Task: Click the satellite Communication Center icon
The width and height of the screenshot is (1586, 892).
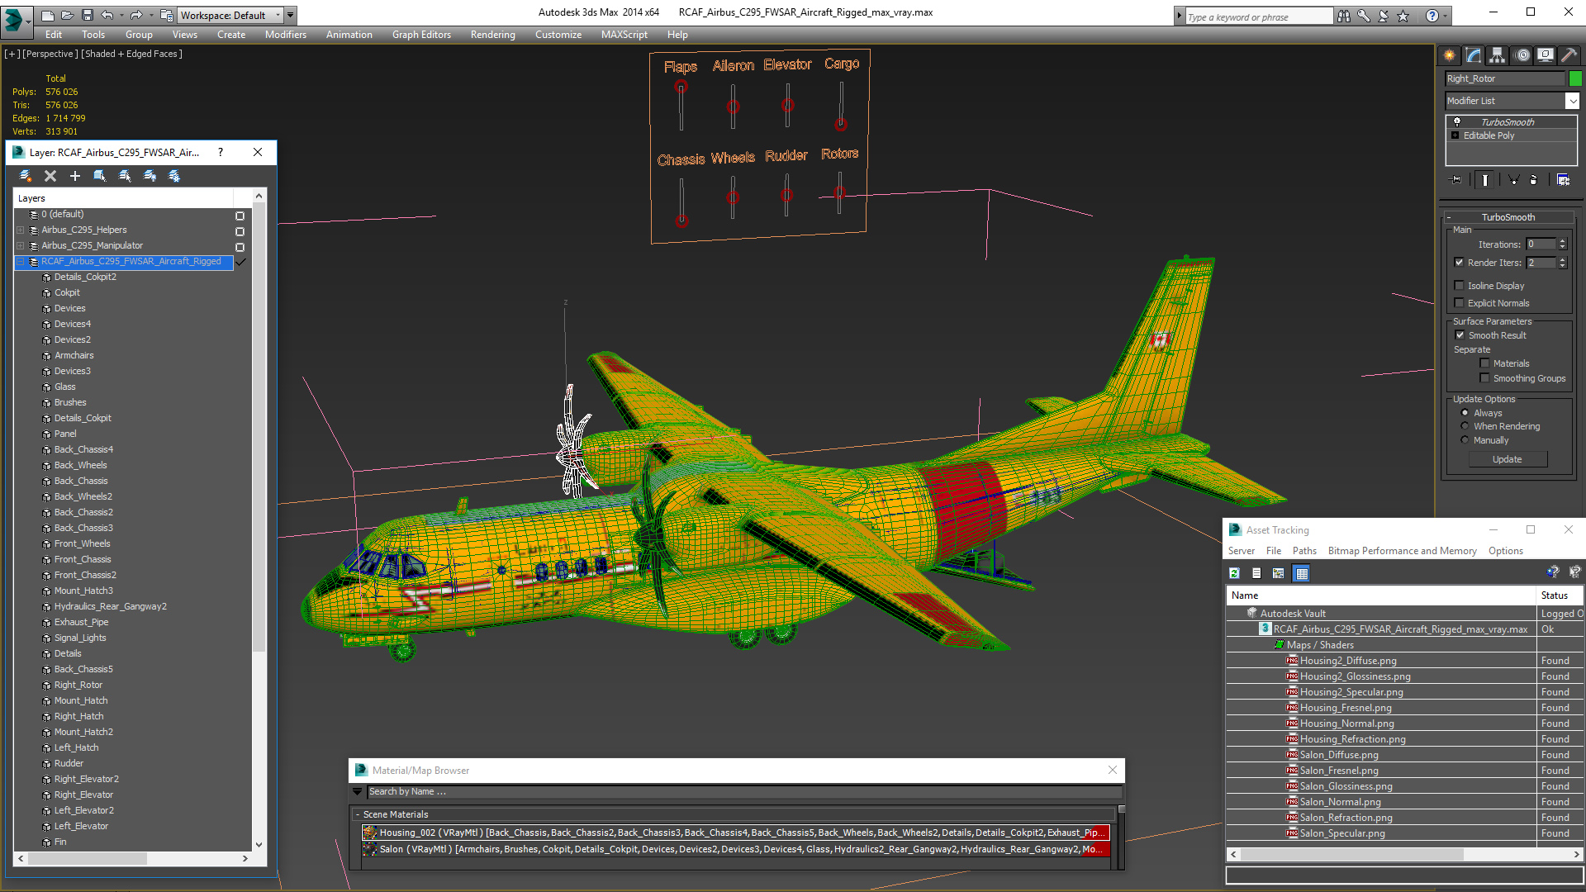Action: tap(1384, 16)
